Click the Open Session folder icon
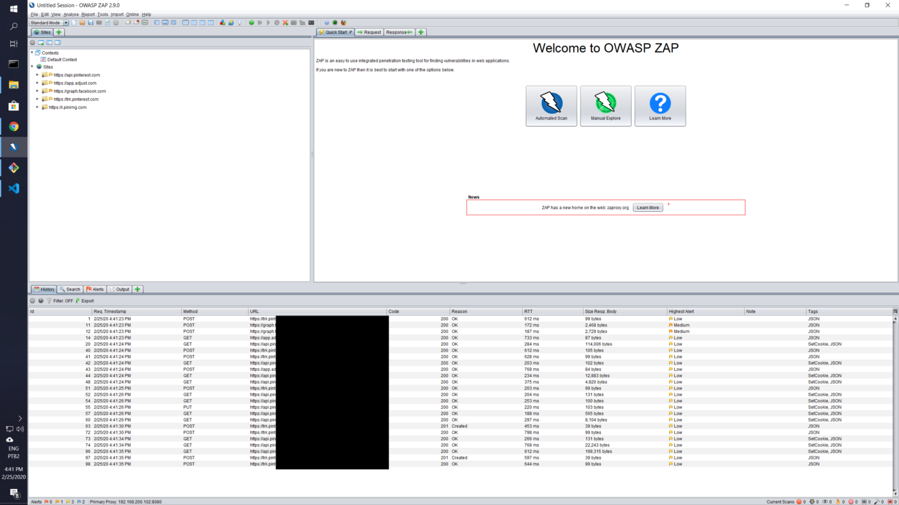899x505 pixels. [x=82, y=22]
